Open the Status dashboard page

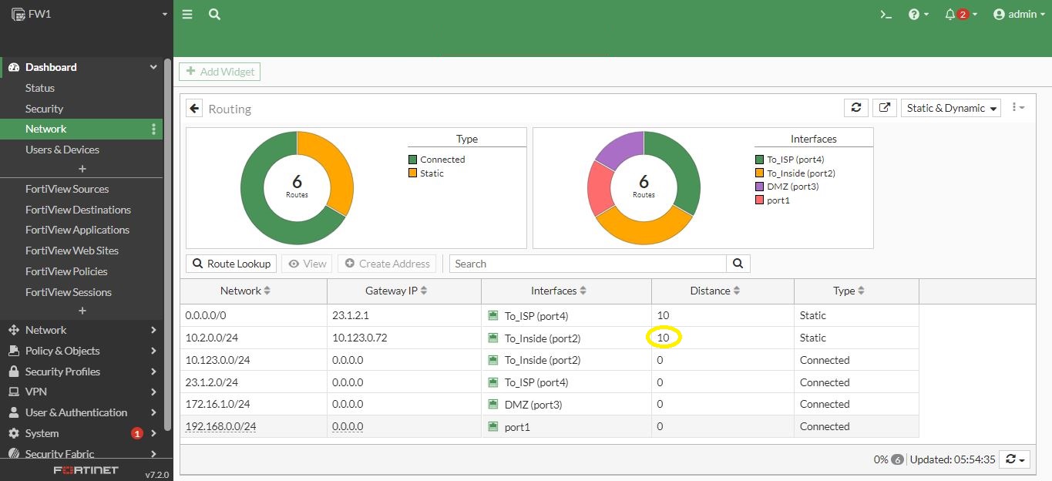pyautogui.click(x=40, y=88)
